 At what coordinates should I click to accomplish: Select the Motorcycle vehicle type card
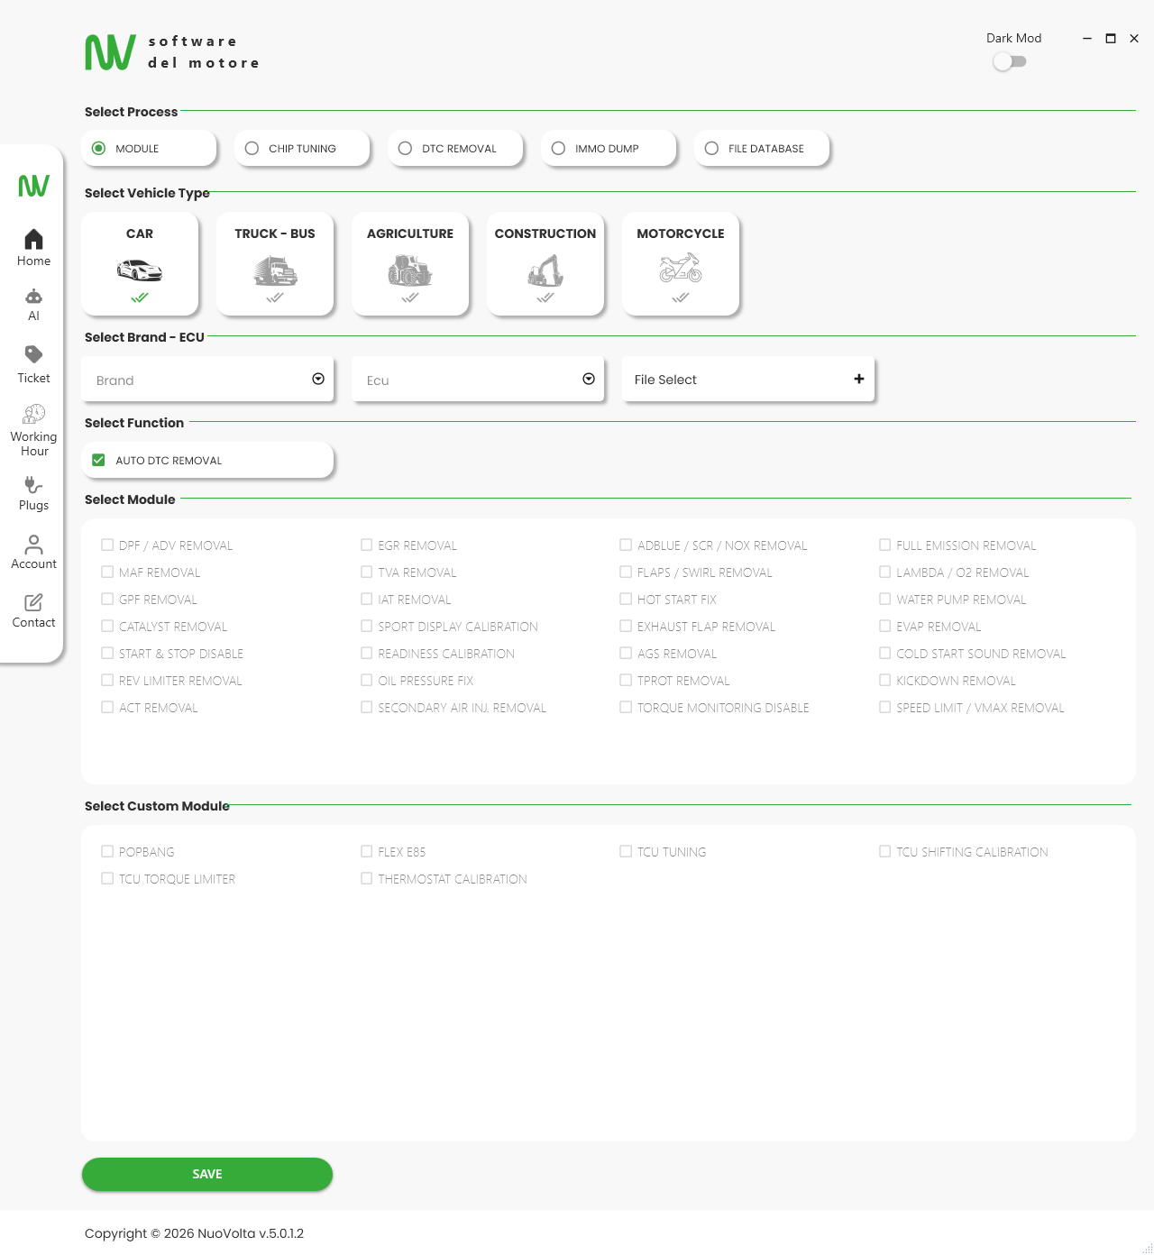tap(680, 263)
